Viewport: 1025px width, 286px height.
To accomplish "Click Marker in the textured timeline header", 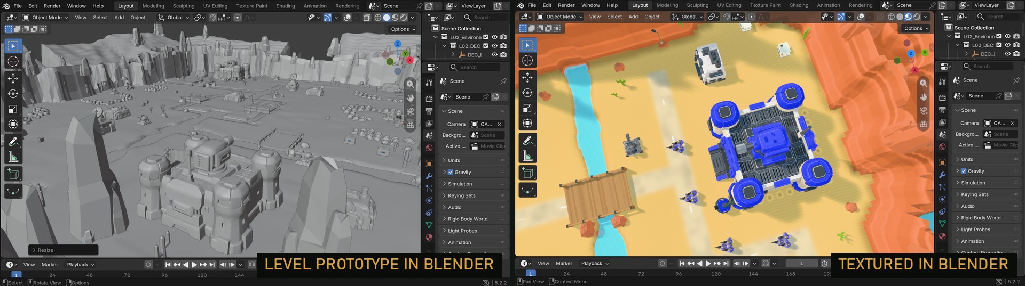I will pyautogui.click(x=564, y=263).
